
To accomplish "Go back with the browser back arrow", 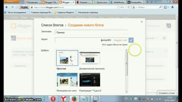I will pos(7,7).
